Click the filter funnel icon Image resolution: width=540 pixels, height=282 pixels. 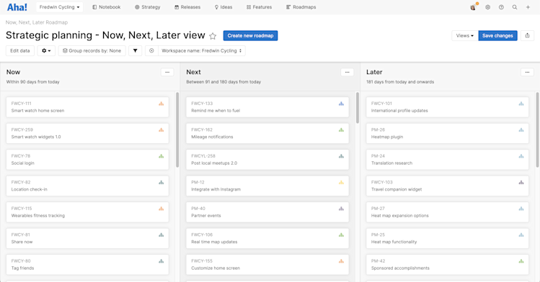click(x=136, y=51)
